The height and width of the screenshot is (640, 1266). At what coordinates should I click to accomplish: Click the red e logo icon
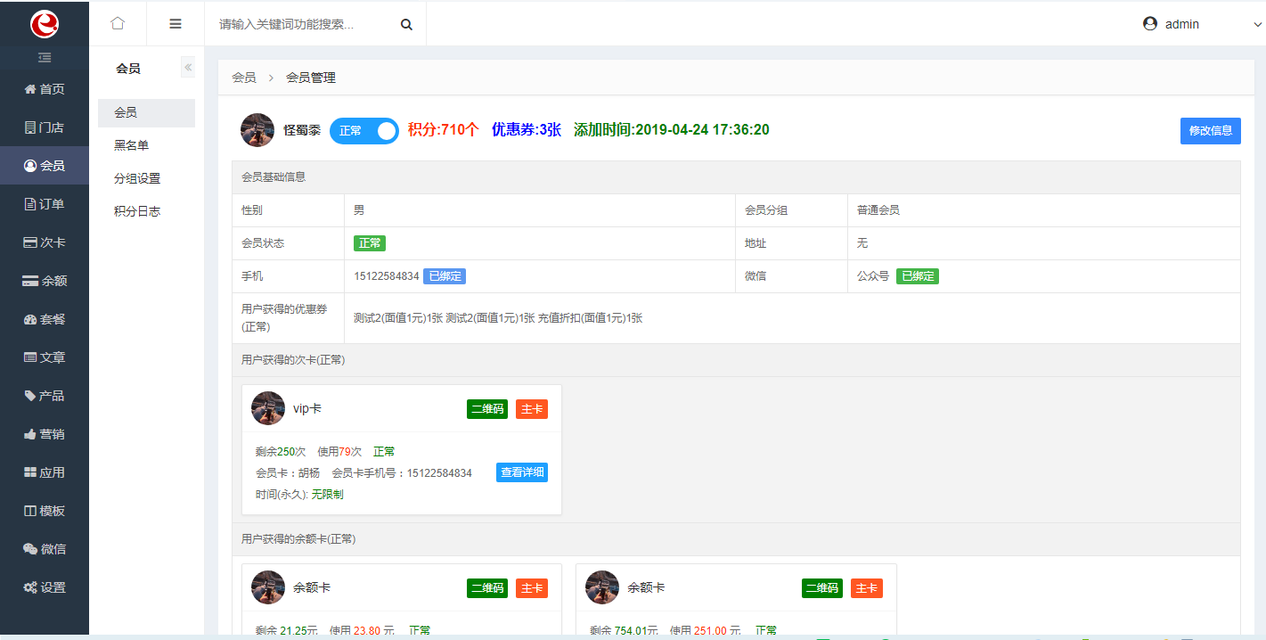click(x=45, y=24)
